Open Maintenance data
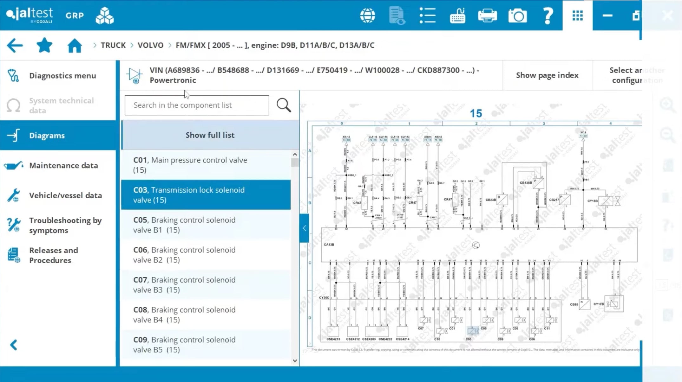The width and height of the screenshot is (682, 382). point(58,165)
